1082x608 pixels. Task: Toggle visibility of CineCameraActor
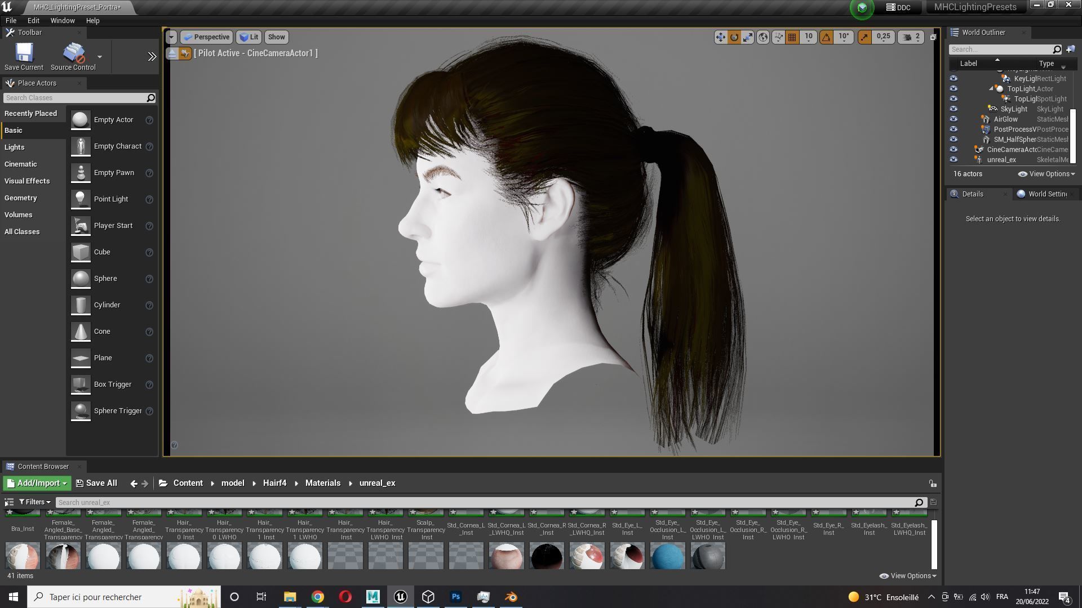tap(954, 150)
